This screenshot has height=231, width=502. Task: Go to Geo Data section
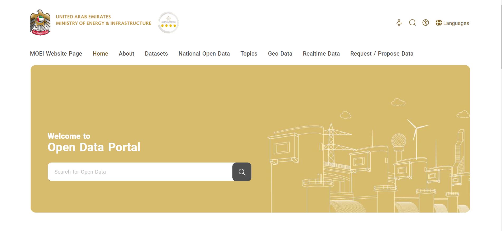click(x=280, y=54)
